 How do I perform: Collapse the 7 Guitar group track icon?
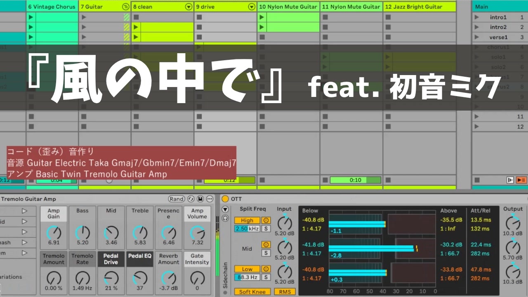[x=125, y=7]
